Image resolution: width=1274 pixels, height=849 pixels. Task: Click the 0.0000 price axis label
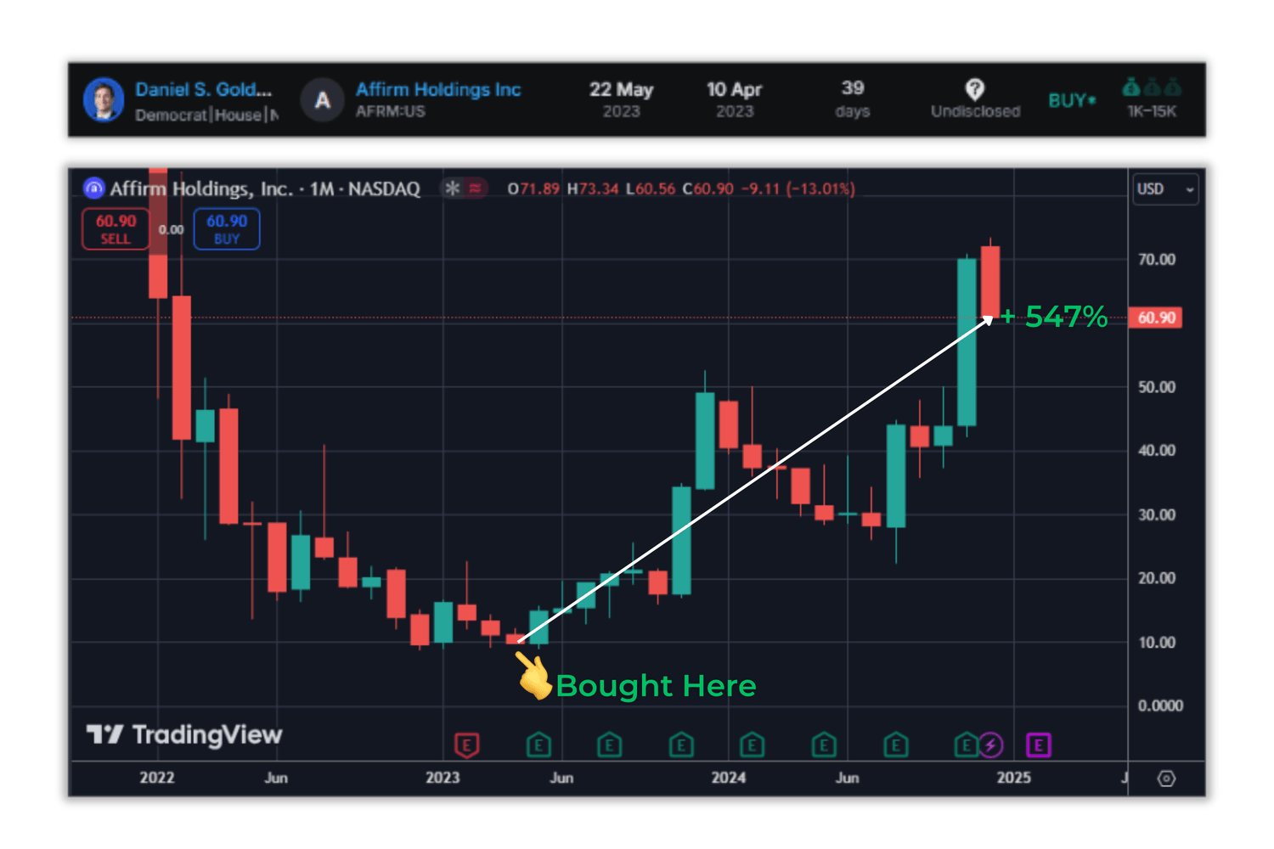(1160, 706)
